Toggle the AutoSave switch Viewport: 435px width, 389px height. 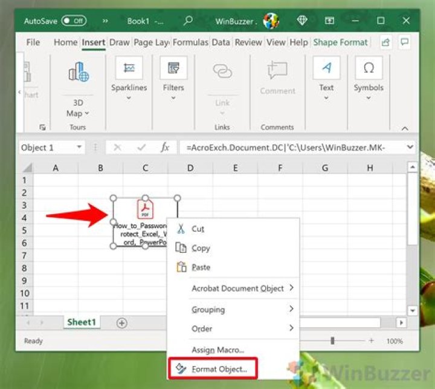pos(74,21)
